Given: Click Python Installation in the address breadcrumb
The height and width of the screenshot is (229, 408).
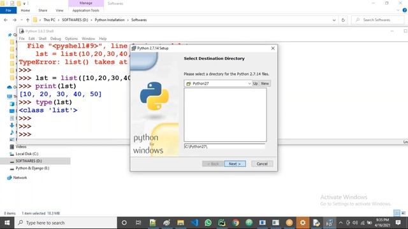Looking at the screenshot, I should tap(110, 20).
